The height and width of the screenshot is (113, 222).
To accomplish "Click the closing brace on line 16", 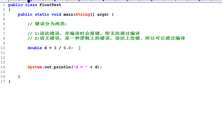I will (19, 77).
